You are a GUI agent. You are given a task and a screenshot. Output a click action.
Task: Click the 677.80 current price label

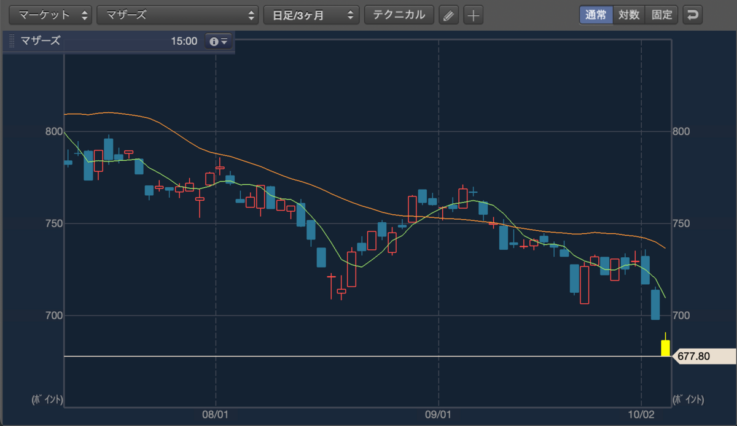703,356
